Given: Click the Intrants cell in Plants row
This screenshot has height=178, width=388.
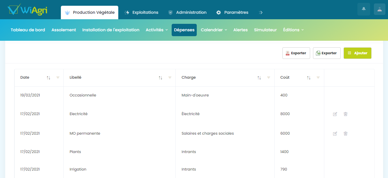Looking at the screenshot, I should [189, 152].
